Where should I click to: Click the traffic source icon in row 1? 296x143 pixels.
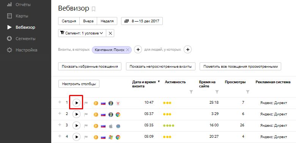tap(96, 103)
